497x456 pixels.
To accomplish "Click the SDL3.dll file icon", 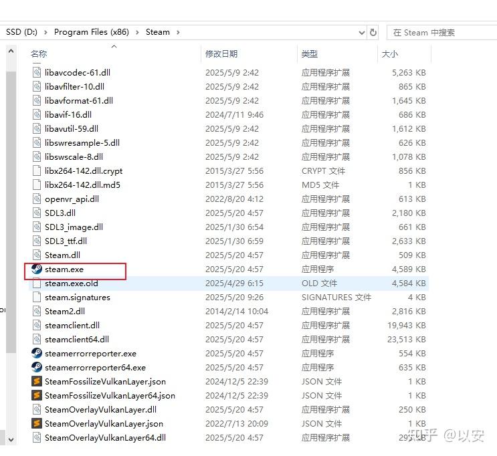I will click(37, 213).
